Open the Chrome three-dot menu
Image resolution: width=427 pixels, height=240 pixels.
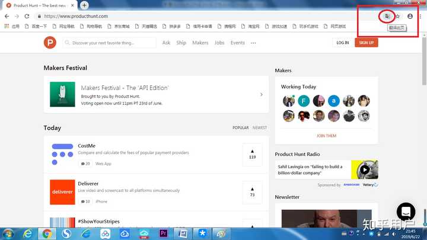[x=421, y=16]
